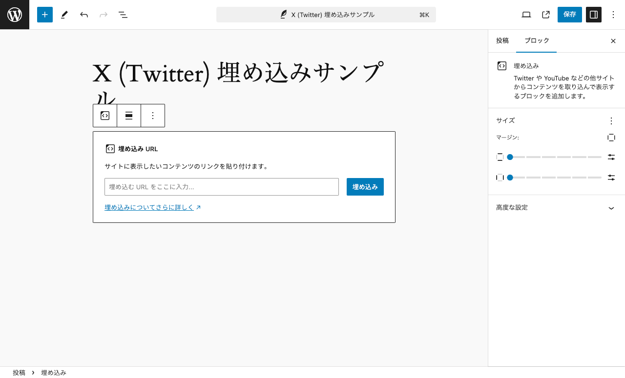View the post in new tab
The height and width of the screenshot is (378, 625).
(x=546, y=15)
